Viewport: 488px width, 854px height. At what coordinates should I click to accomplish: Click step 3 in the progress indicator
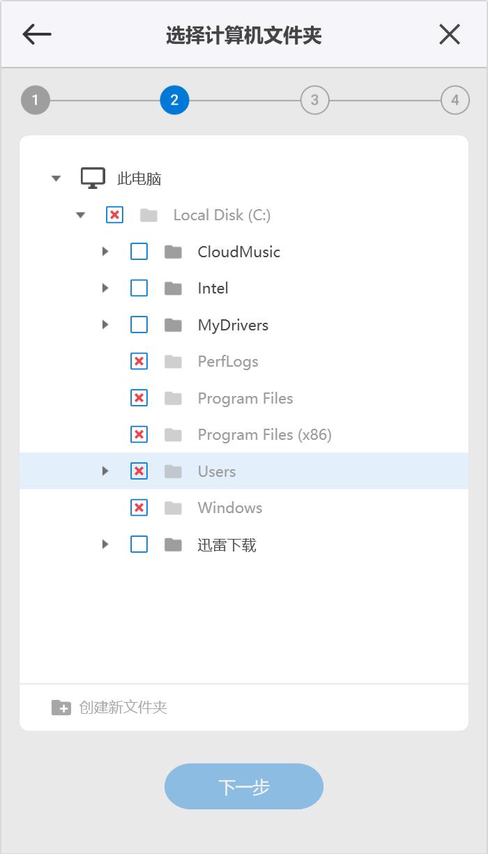314,100
